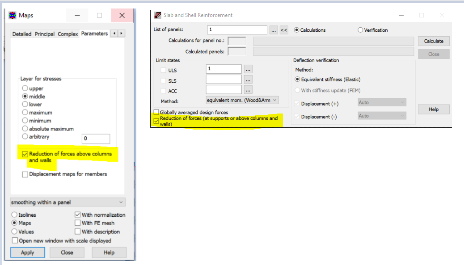Switch to the Detailed tab

[21, 33]
